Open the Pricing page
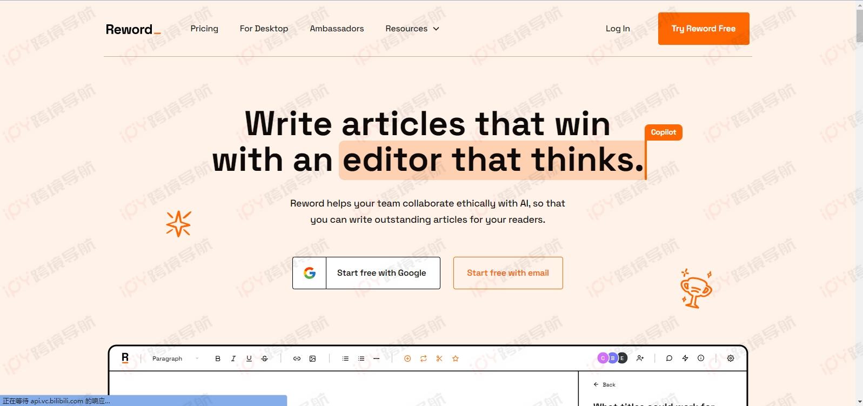 point(204,29)
